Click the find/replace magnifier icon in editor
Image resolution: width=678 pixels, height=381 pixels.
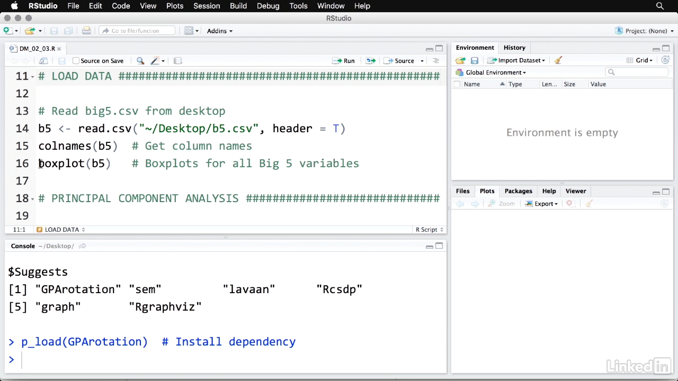point(140,61)
